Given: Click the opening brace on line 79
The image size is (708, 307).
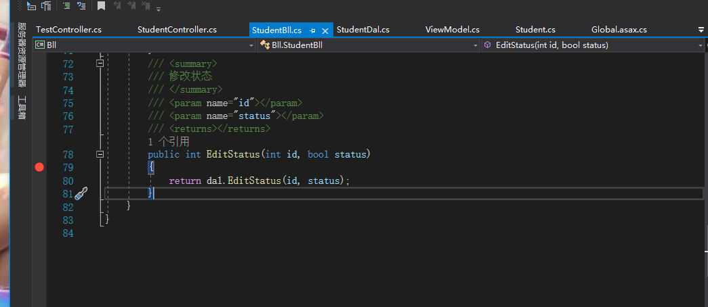Looking at the screenshot, I should [151, 168].
